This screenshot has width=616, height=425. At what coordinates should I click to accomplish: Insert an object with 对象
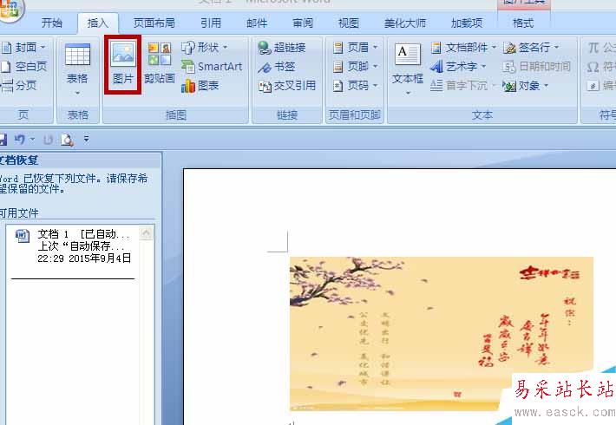click(526, 85)
